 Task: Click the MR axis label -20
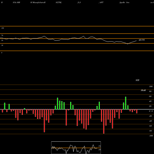point(150,116)
